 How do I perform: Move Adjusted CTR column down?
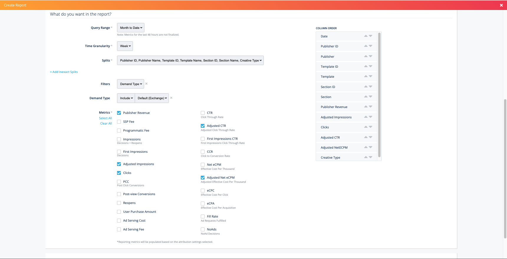tap(371, 137)
